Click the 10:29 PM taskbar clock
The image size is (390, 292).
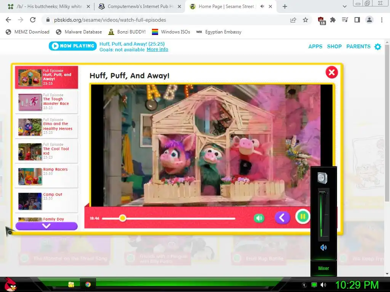pyautogui.click(x=357, y=285)
